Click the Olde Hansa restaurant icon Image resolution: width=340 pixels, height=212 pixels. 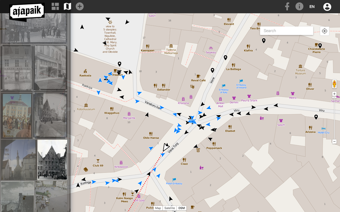151,134
